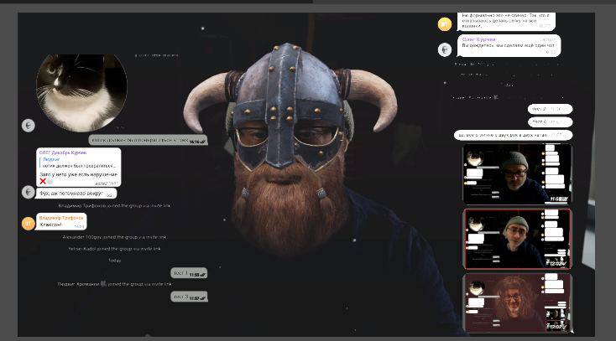Click yellow avatar in right chat
The width and height of the screenshot is (616, 341).
pos(445,24)
